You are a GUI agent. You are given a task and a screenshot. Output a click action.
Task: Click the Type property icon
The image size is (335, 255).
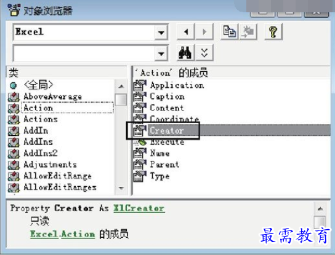(x=140, y=176)
